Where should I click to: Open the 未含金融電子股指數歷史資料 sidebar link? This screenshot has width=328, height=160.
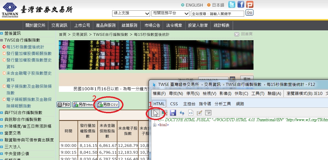coord(29,76)
